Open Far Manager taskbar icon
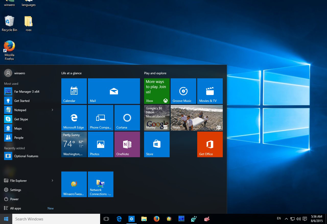Screen dimensions: 327x224 [181, 219]
